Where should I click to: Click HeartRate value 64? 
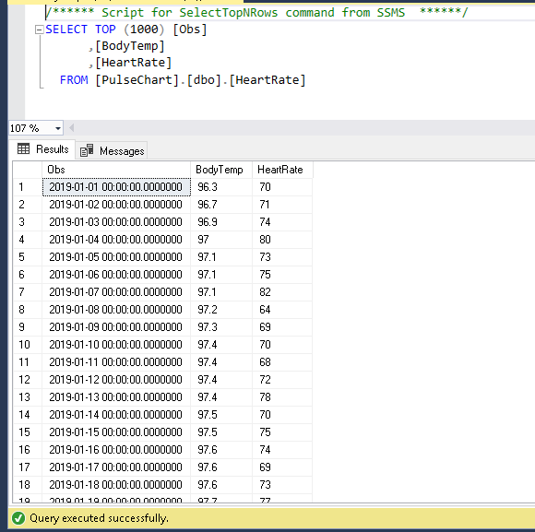pos(282,309)
